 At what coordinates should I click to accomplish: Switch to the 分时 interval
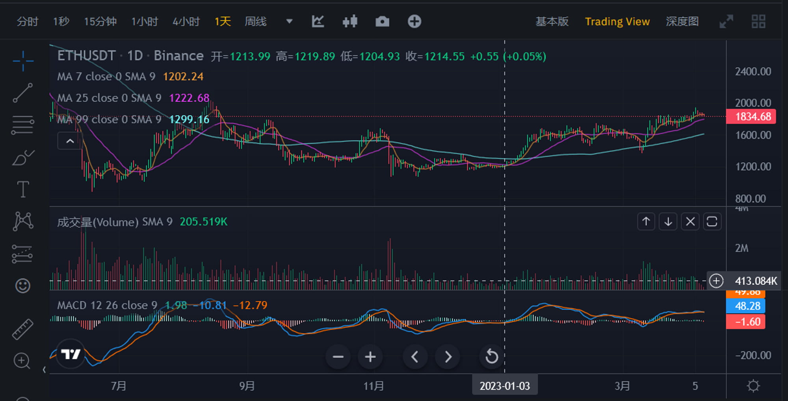click(x=28, y=21)
